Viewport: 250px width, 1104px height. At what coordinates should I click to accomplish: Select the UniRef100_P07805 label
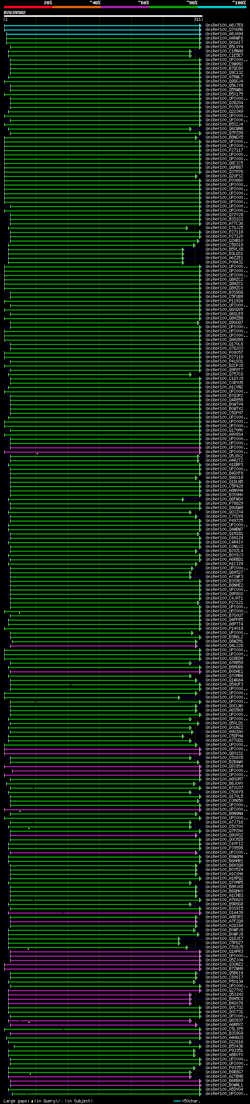tap(224, 107)
